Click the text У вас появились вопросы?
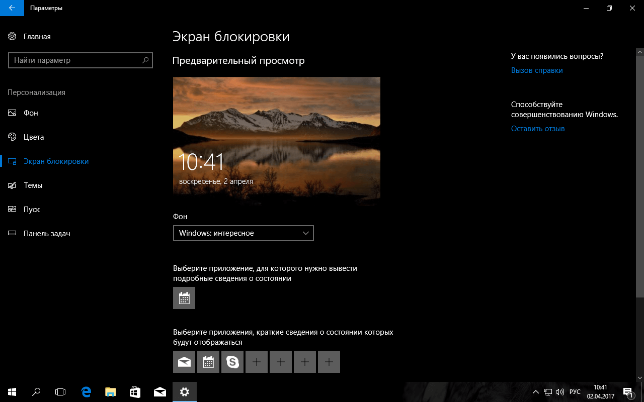Screen dimensions: 644x402 click(x=557, y=56)
